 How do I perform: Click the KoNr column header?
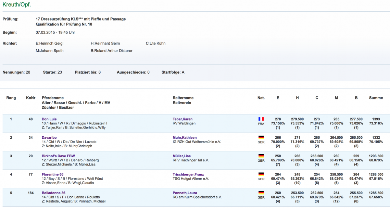coord(30,98)
